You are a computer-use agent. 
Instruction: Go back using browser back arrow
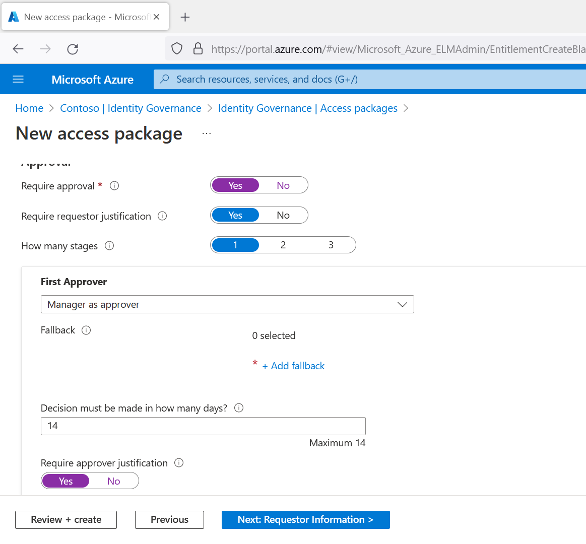pyautogui.click(x=18, y=49)
